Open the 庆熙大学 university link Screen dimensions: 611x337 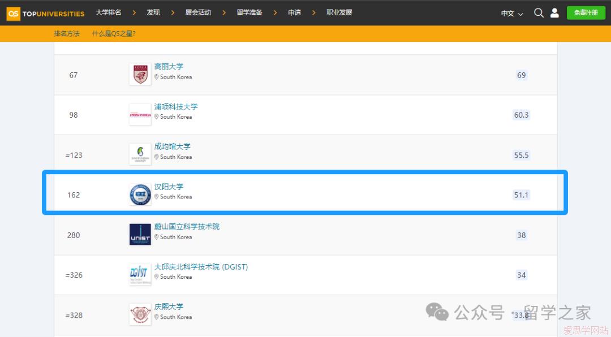pos(169,306)
